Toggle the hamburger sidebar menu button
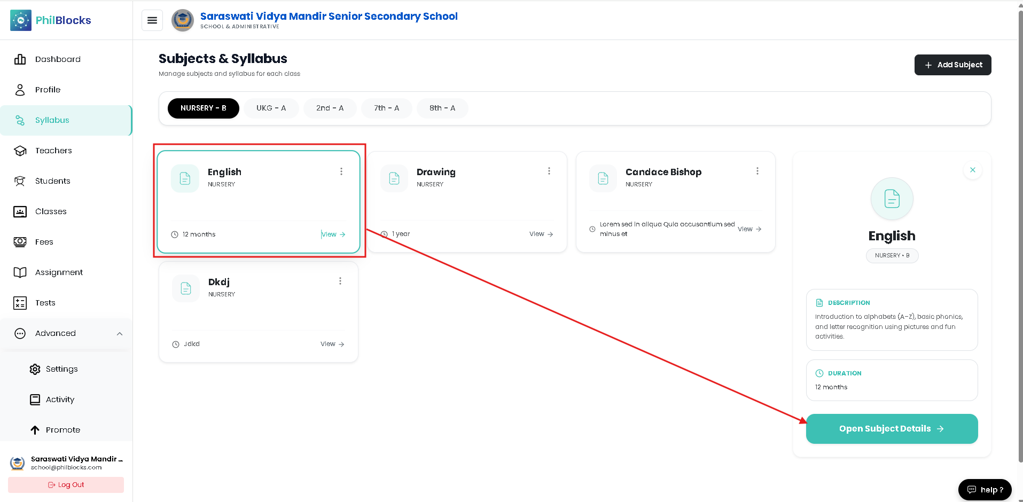The image size is (1023, 502). click(152, 20)
